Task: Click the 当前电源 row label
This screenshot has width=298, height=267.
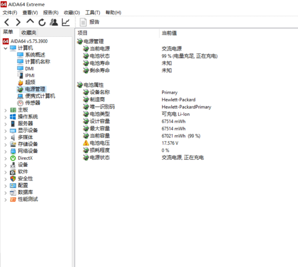Action: pos(100,49)
